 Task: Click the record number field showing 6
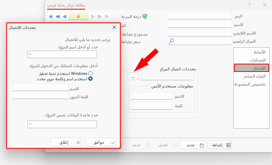click(x=78, y=16)
